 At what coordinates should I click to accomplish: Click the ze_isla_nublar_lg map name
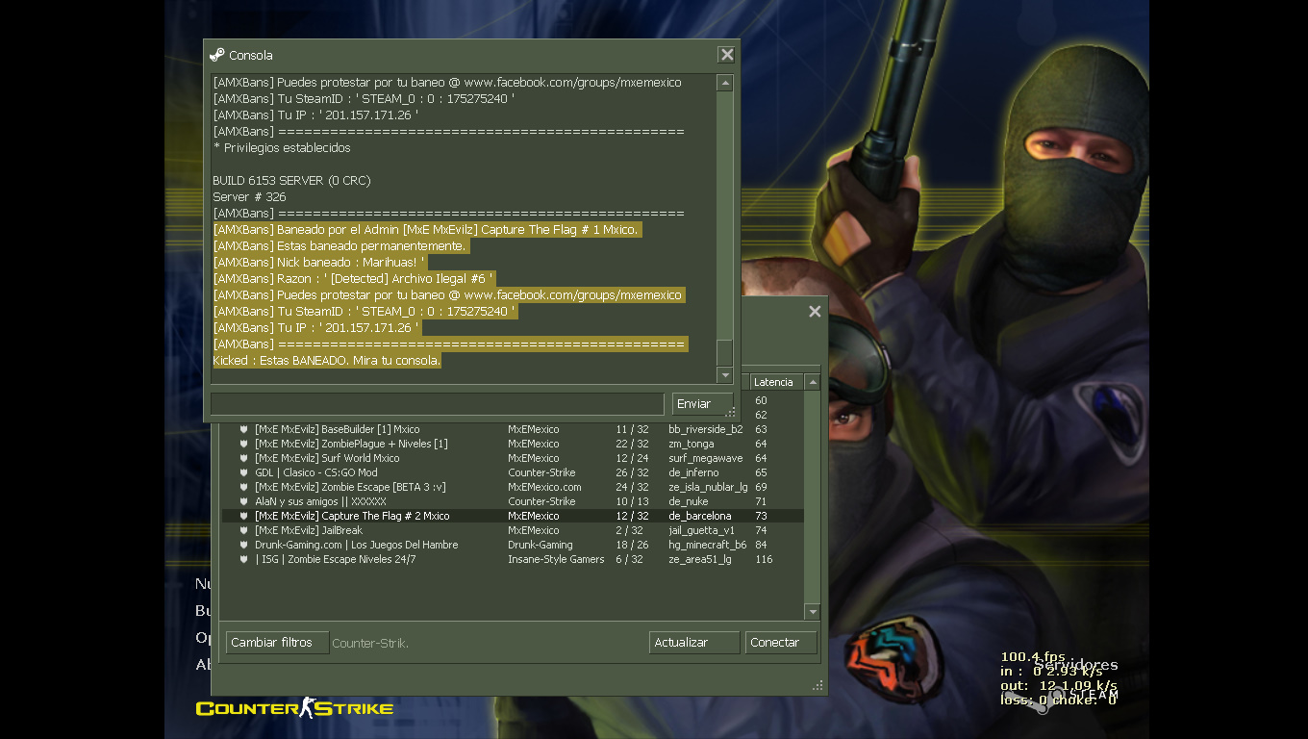(x=708, y=487)
